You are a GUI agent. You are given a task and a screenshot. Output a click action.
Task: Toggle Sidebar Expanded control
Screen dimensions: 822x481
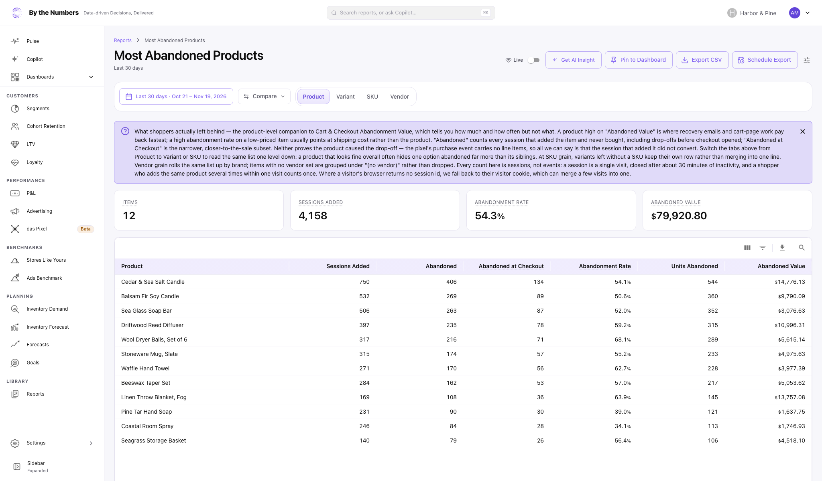[x=52, y=467]
